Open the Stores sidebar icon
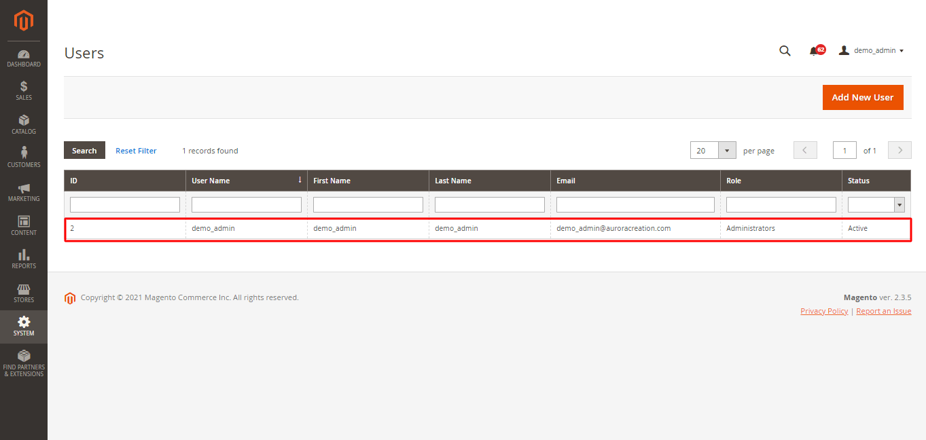 point(24,292)
